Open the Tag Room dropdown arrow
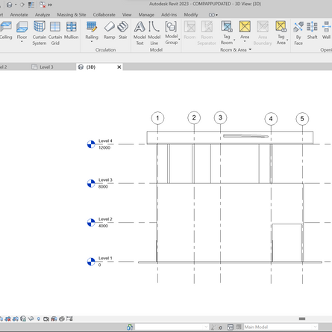This screenshot has height=332, width=332. pos(234,40)
